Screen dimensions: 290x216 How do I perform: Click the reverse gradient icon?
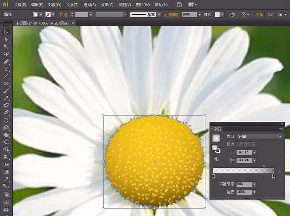click(x=216, y=159)
